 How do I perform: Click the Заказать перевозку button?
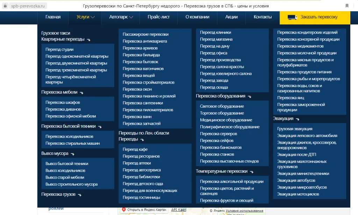coord(315,17)
